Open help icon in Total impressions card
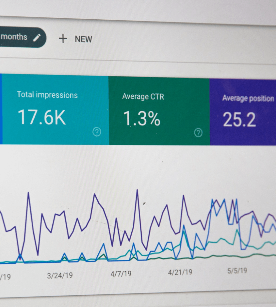Viewport: 276px width, 307px height. tap(97, 132)
